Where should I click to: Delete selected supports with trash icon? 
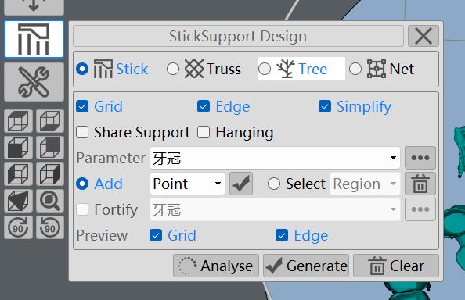click(x=420, y=184)
